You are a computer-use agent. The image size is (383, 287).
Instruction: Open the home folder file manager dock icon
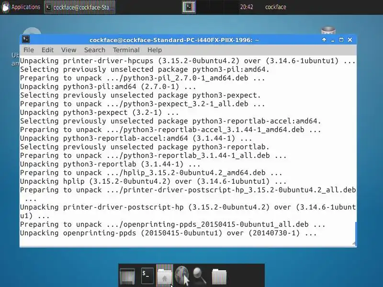164,276
